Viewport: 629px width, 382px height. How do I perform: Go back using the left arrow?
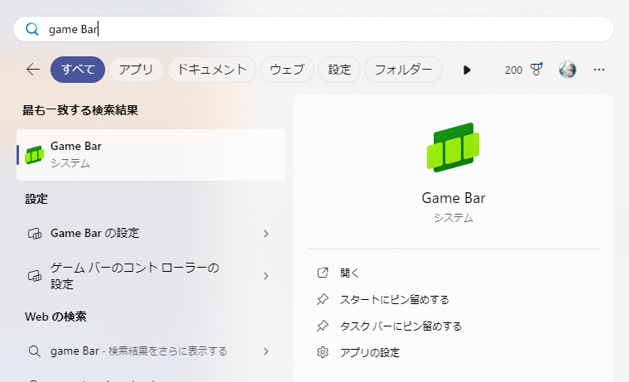[x=33, y=70]
